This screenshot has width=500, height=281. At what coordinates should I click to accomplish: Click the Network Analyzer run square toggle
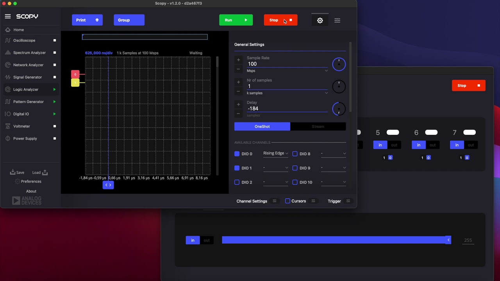[55, 65]
